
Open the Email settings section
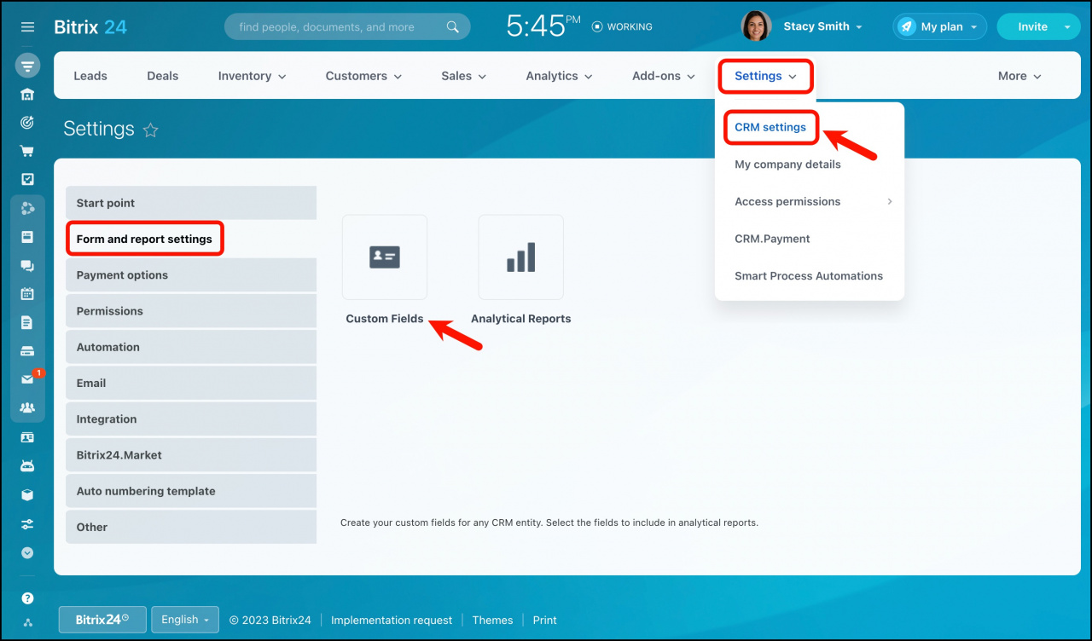[191, 383]
